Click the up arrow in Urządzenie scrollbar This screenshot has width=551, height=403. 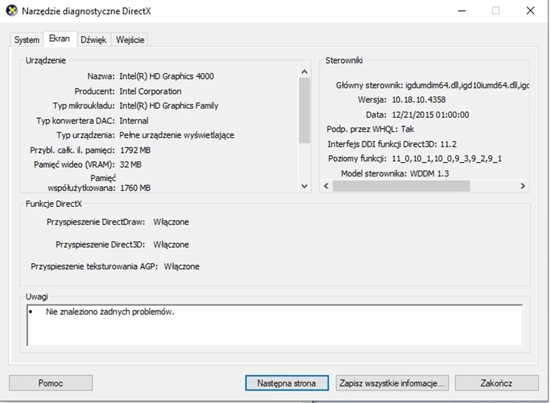(x=305, y=72)
